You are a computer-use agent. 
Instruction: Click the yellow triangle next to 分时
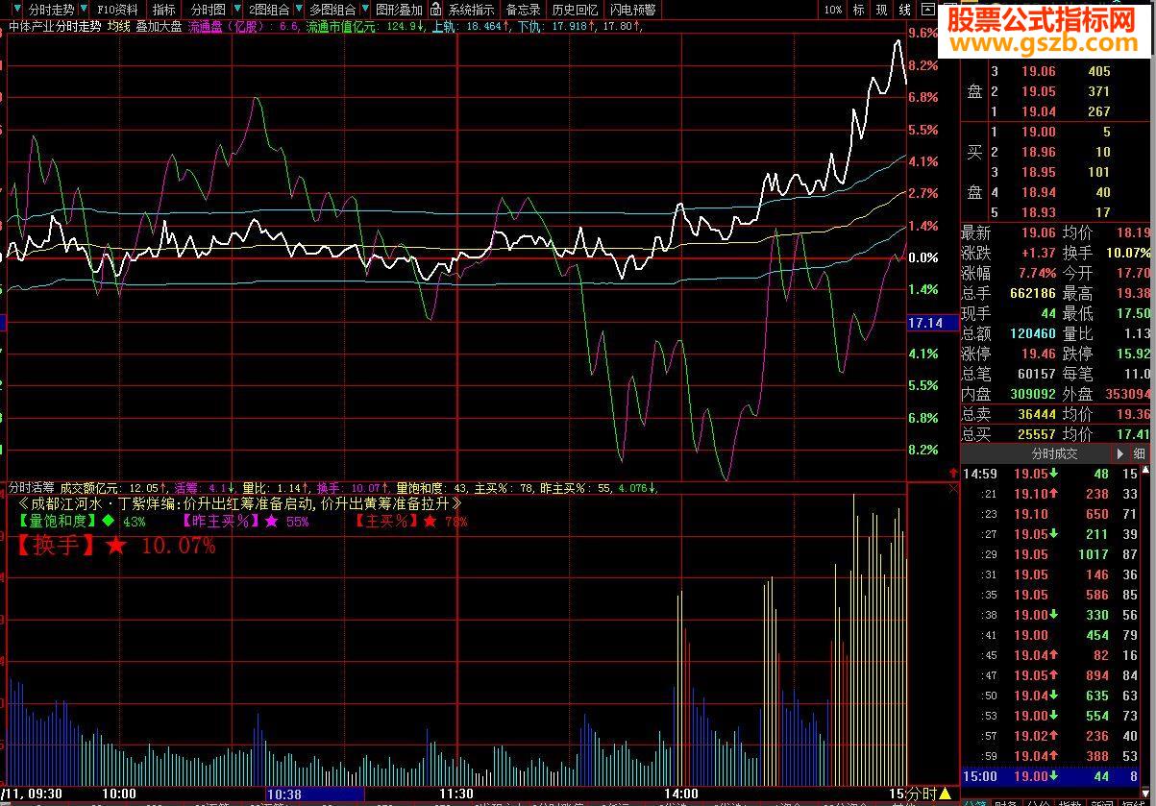(x=946, y=794)
